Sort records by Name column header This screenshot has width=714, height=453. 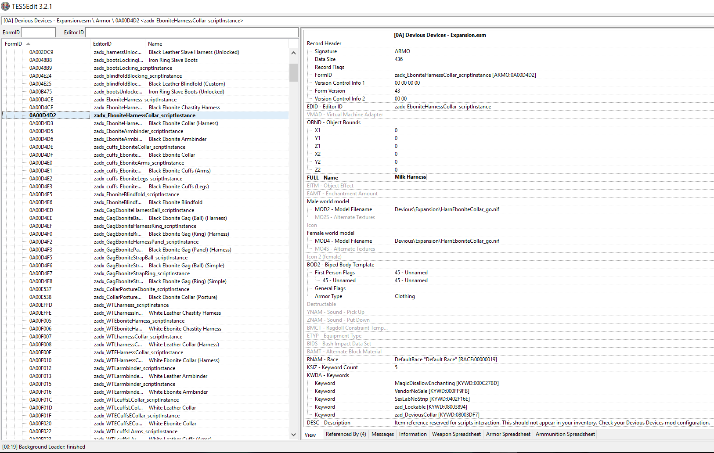216,43
